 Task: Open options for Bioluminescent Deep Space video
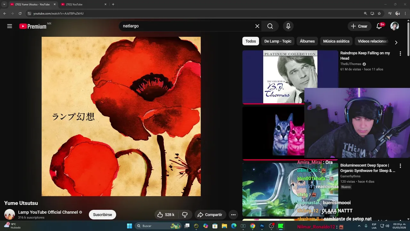[400, 166]
